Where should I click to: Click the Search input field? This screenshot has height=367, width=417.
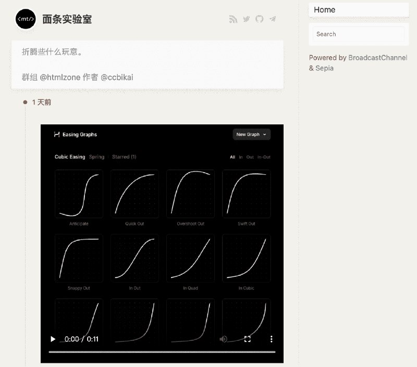359,34
